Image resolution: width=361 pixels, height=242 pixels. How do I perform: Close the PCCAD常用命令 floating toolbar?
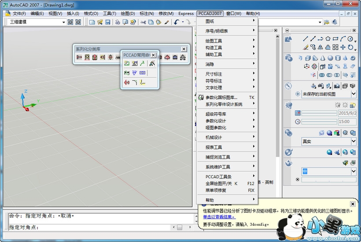(153, 55)
